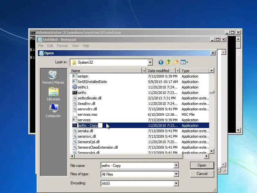Select the "sethc1" file name
The width and height of the screenshot is (257, 193).
pyautogui.click(x=83, y=87)
